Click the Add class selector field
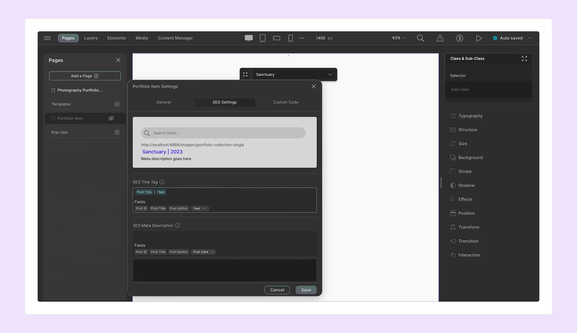Screen dimensions: 577x333 pos(488,89)
